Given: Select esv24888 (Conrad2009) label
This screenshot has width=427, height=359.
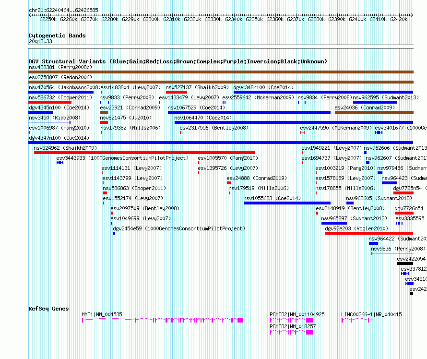Looking at the screenshot, I should coord(257,178).
